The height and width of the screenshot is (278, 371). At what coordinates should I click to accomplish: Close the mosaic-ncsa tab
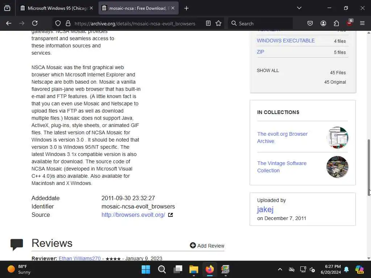(x=173, y=8)
